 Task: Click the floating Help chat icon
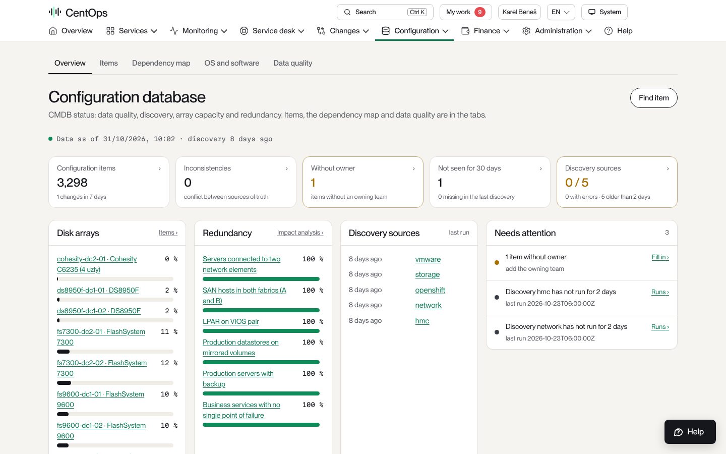[x=679, y=432]
